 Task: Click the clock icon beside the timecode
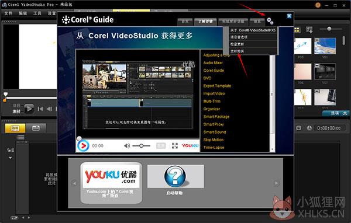(309, 128)
